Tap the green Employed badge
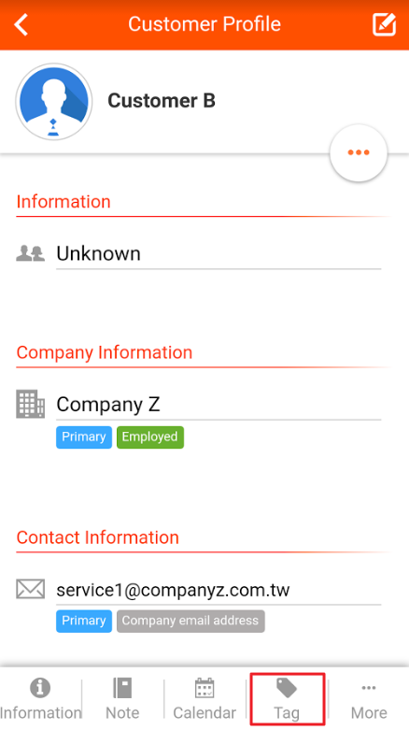 click(x=149, y=437)
